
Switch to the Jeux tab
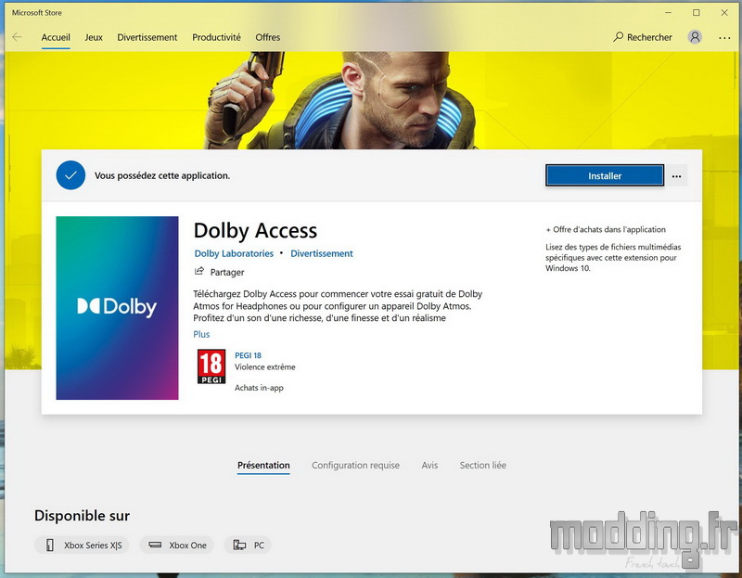pos(94,37)
